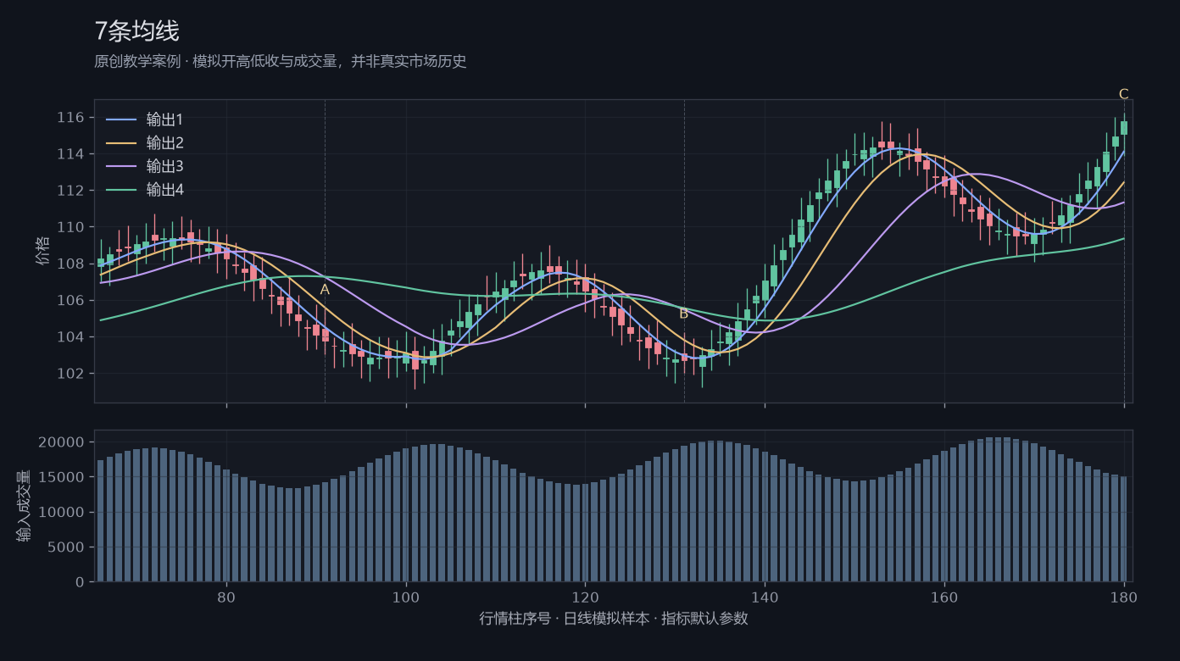Click the yellow 输出2 legend line swatch
The height and width of the screenshot is (661, 1180).
[121, 144]
